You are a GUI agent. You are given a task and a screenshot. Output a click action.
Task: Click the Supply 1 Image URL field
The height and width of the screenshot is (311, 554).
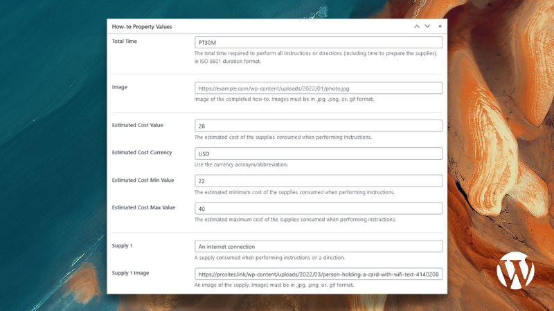[x=319, y=274]
